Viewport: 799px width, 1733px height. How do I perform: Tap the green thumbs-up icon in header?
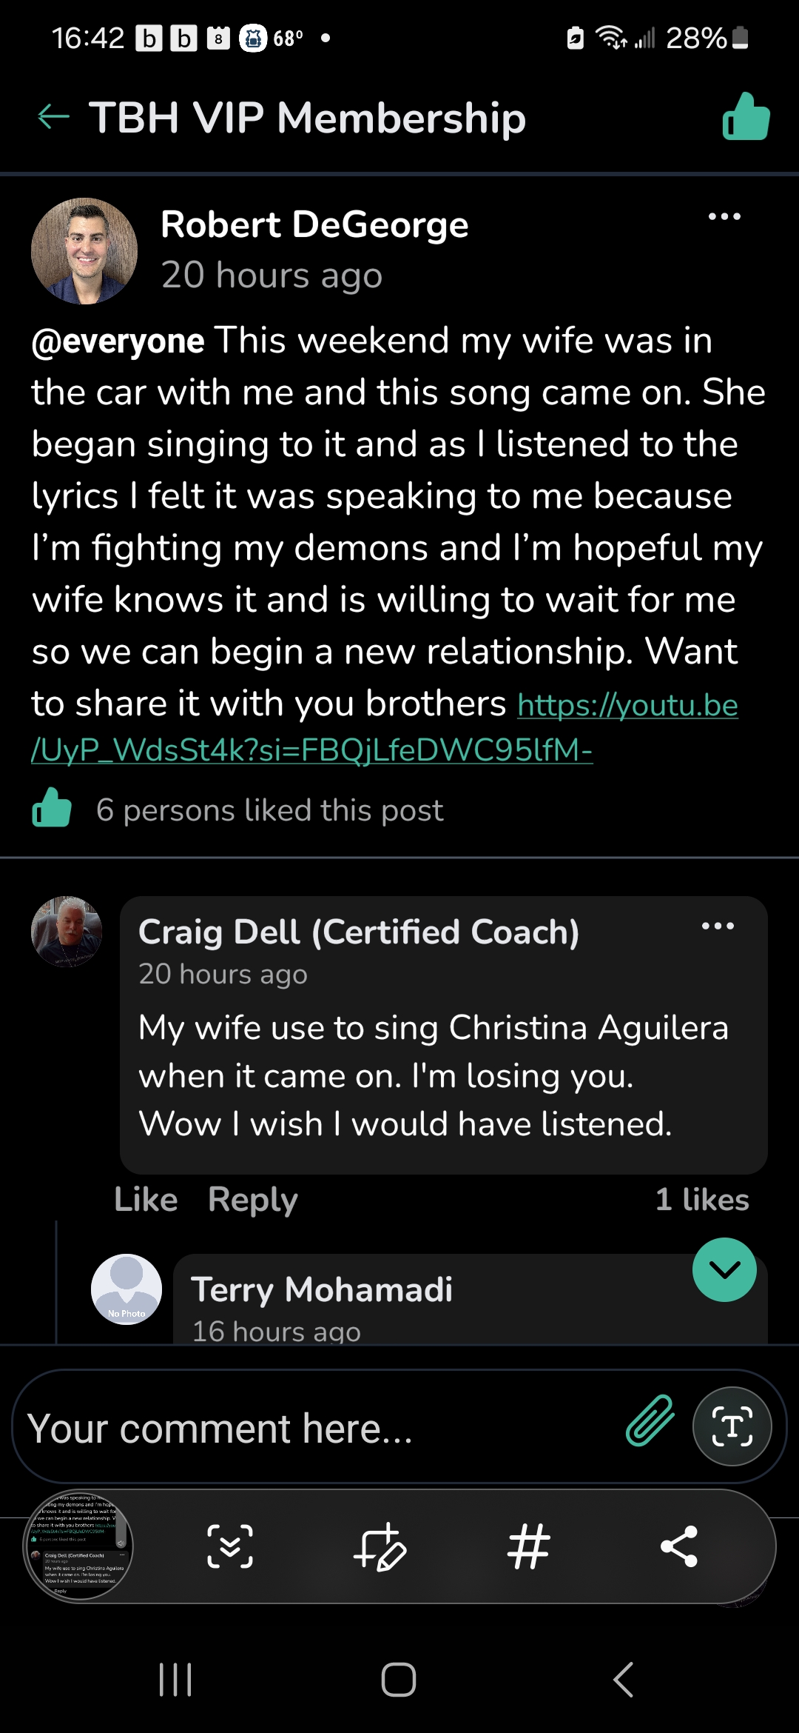coord(746,117)
